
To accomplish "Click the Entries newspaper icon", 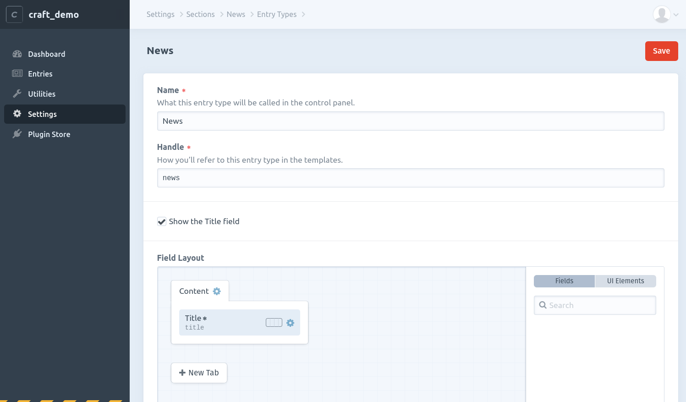I will [17, 74].
